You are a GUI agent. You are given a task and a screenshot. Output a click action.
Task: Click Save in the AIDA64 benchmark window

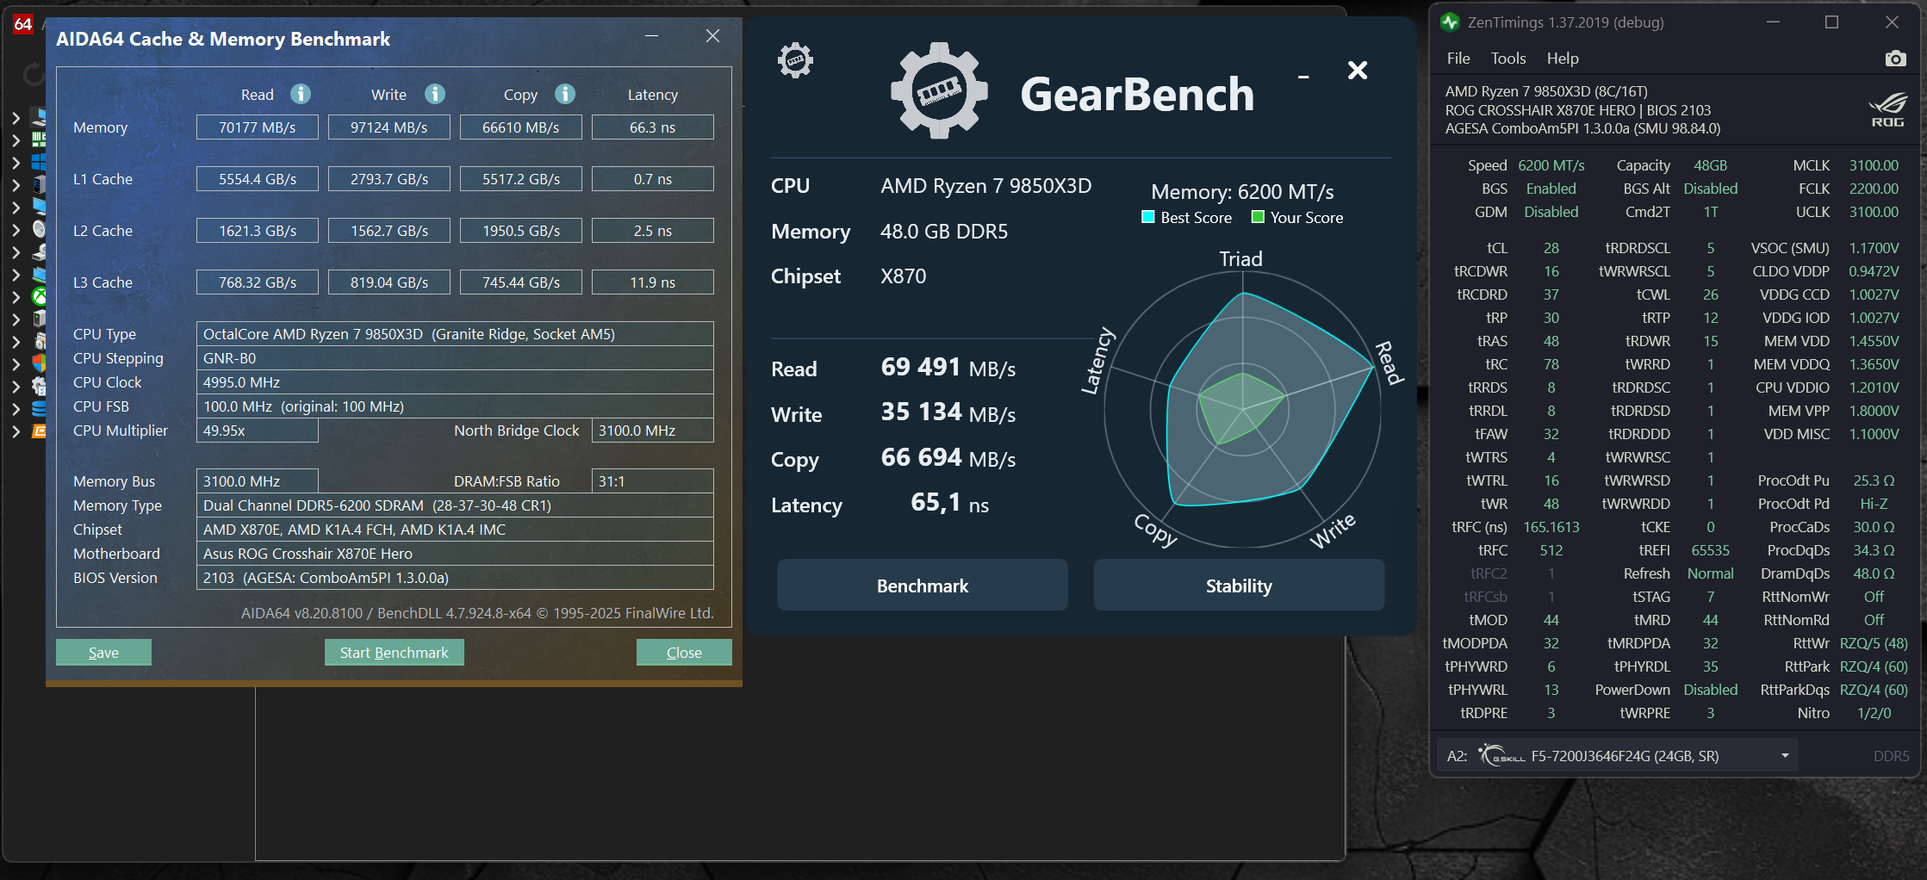point(103,653)
